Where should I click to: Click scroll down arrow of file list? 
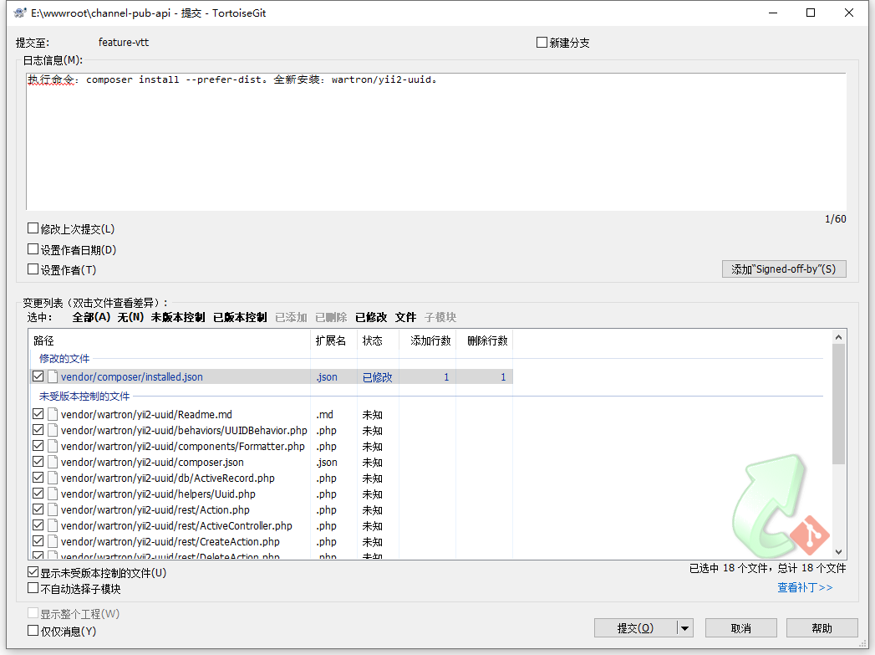click(838, 552)
